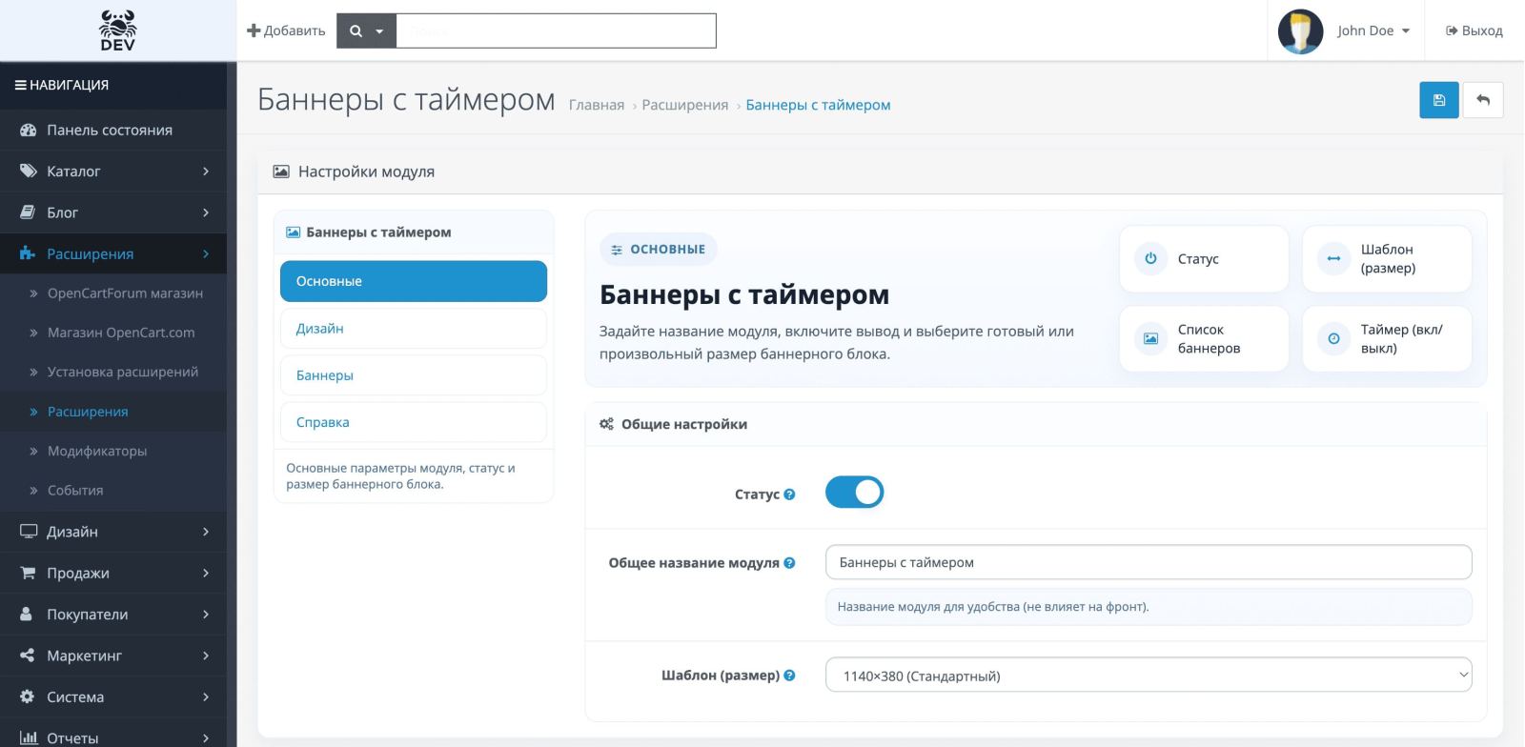Click the ОСНОВНЫЕ badge pill
This screenshot has width=1525, height=747.
(659, 250)
